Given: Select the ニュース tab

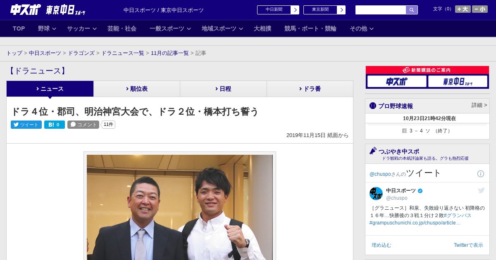Looking at the screenshot, I should tap(50, 89).
